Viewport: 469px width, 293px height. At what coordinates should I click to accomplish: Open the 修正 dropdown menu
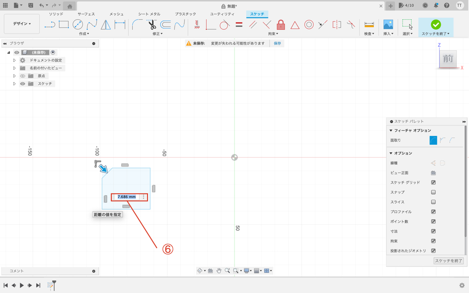[x=158, y=34]
